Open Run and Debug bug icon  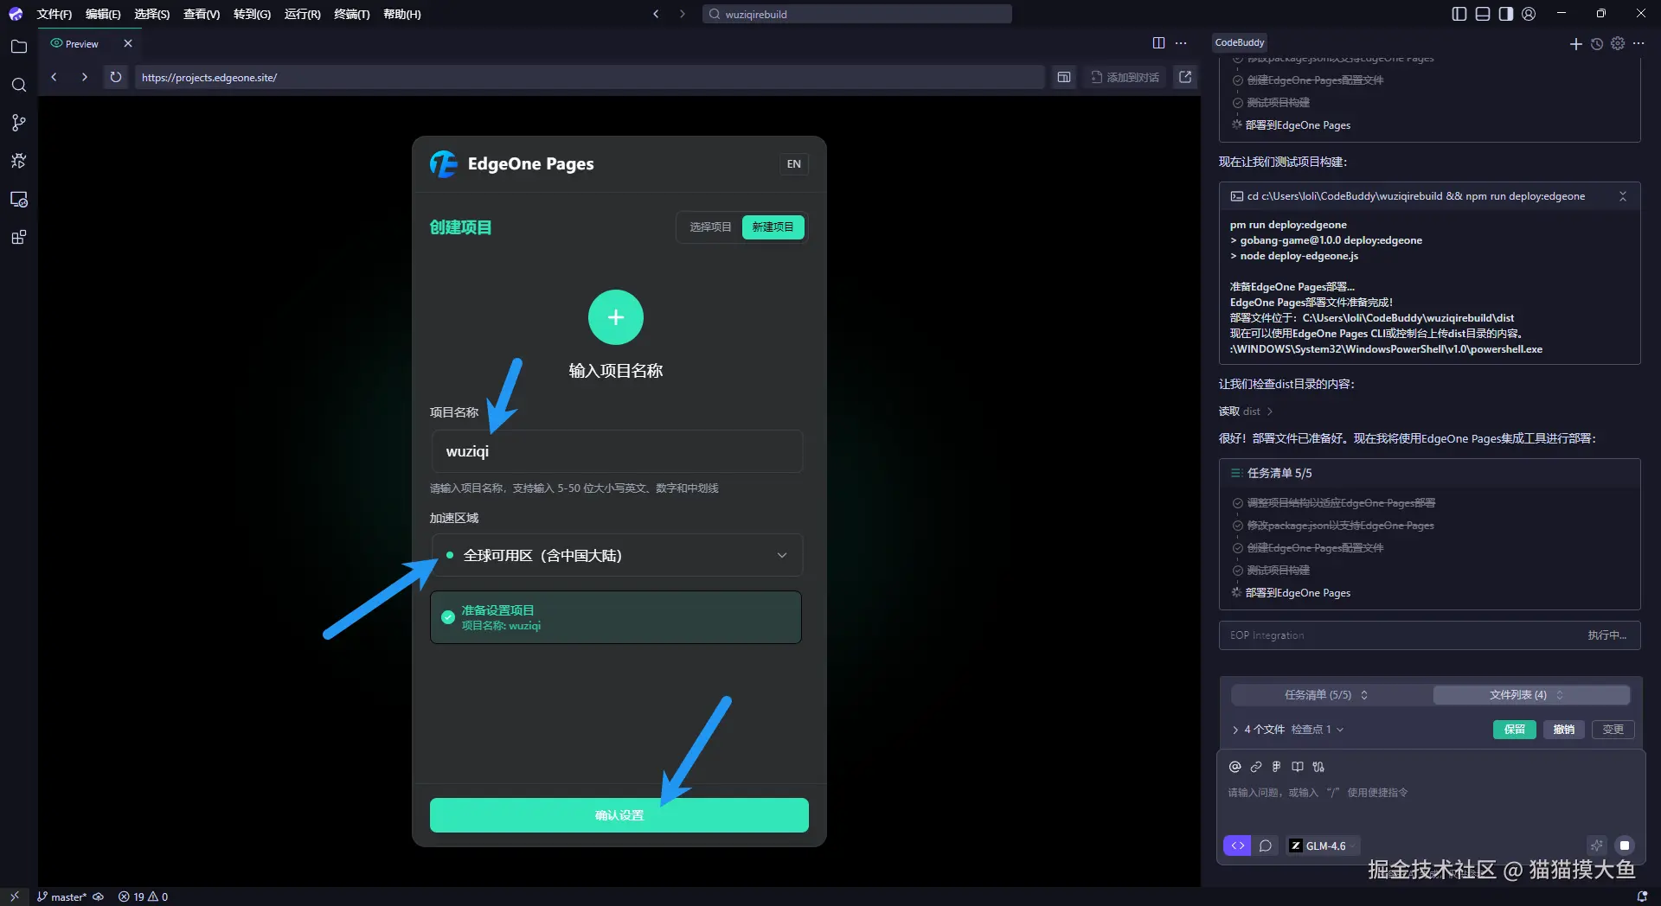[18, 161]
